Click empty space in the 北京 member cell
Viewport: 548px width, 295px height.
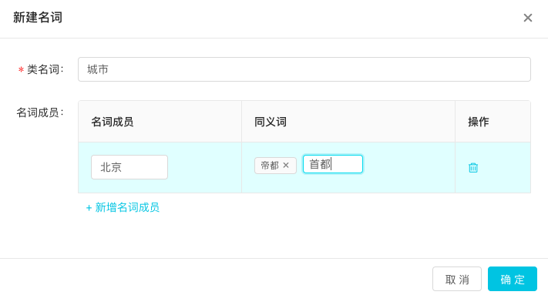(x=204, y=168)
